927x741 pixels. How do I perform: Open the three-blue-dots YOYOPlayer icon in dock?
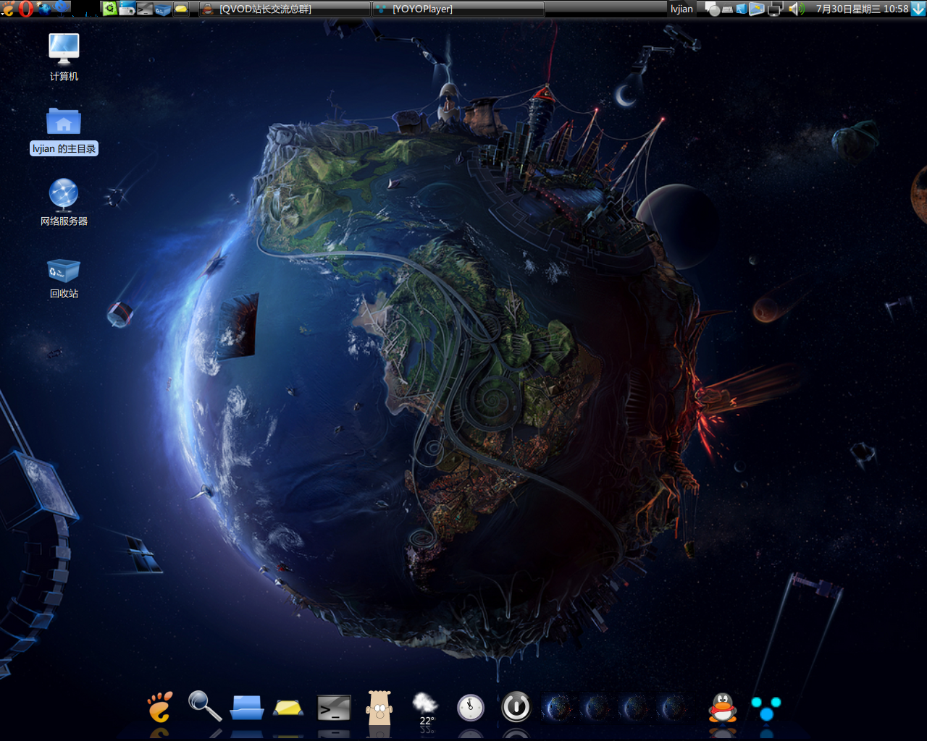766,708
